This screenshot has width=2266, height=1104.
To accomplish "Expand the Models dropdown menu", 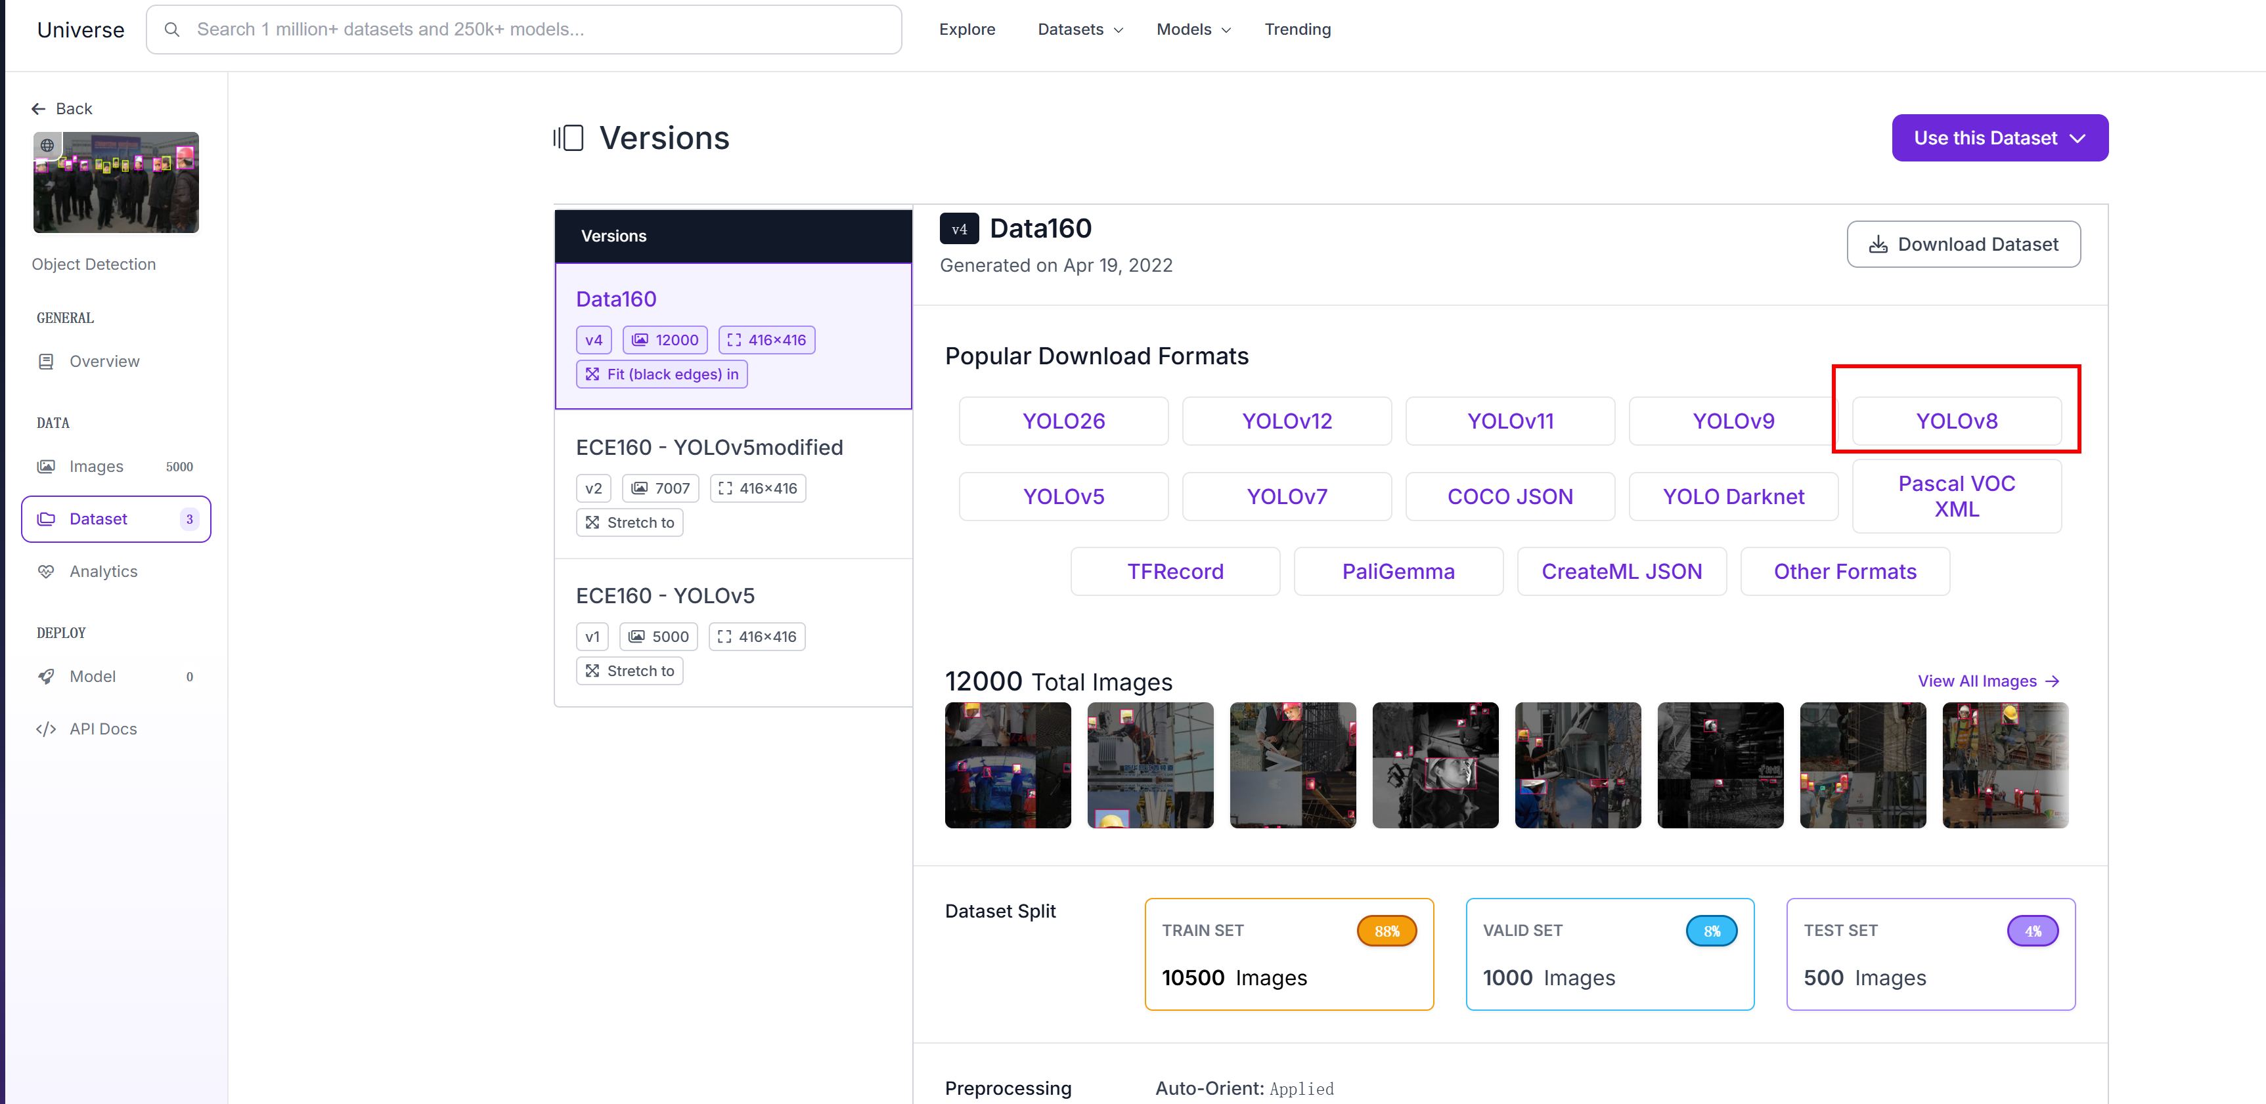I will click(1193, 30).
